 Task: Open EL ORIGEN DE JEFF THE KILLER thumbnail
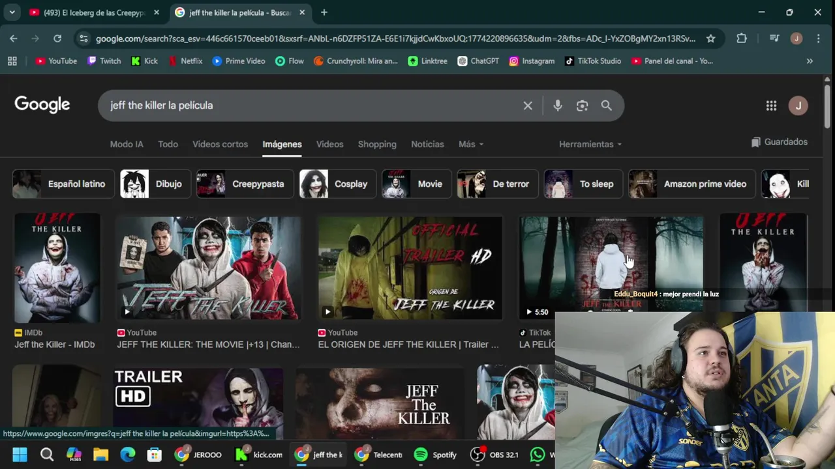click(x=410, y=268)
